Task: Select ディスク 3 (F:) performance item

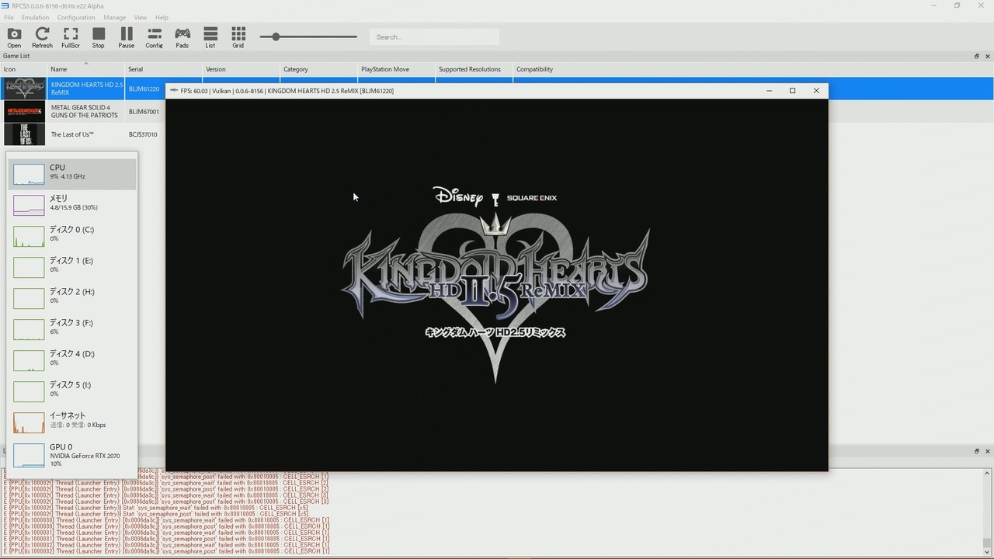Action: click(72, 329)
